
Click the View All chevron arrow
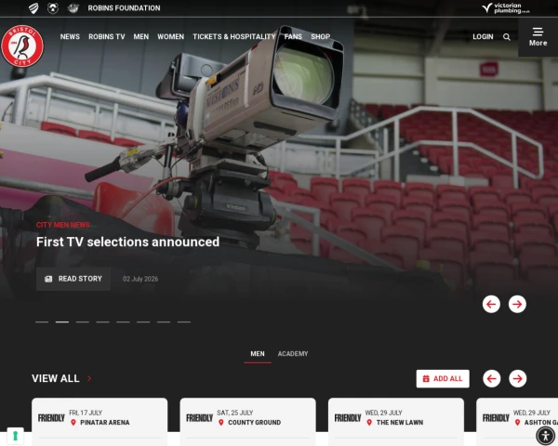pos(89,378)
